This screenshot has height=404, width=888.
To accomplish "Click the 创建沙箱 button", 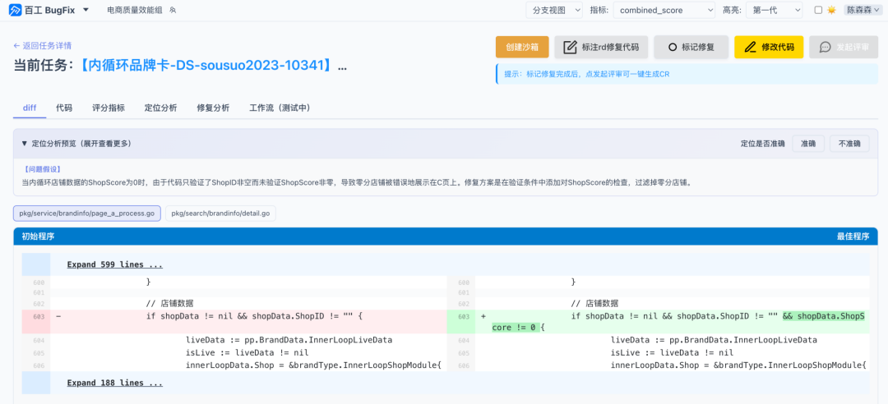I will [x=522, y=47].
